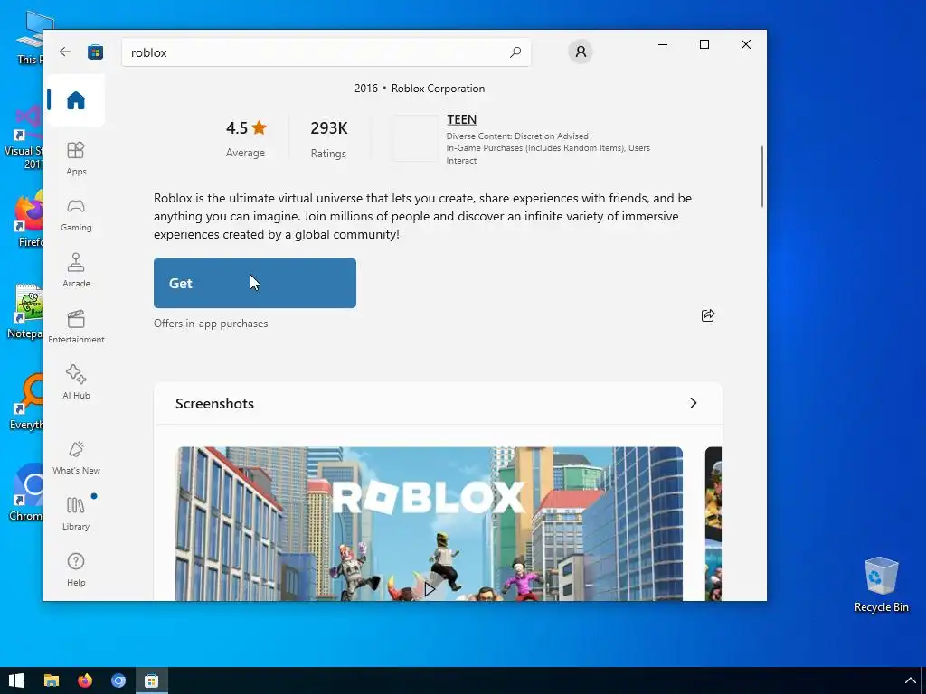Maximize the Microsoft Store window
Screen dimensions: 926x694
click(x=704, y=44)
